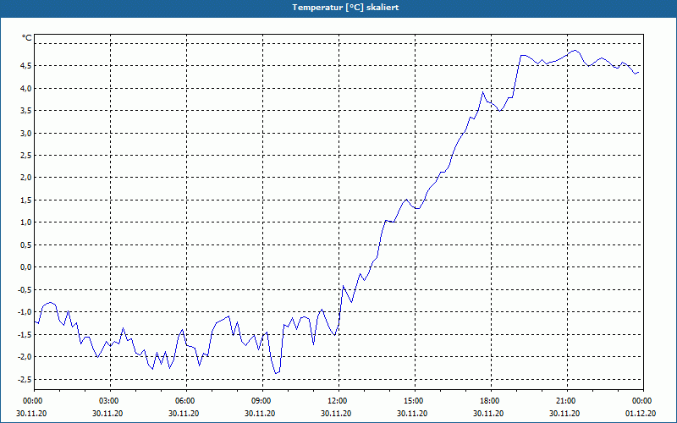The height and width of the screenshot is (423, 677).
Task: Click the 01.12.20 date label
Action: point(641,413)
